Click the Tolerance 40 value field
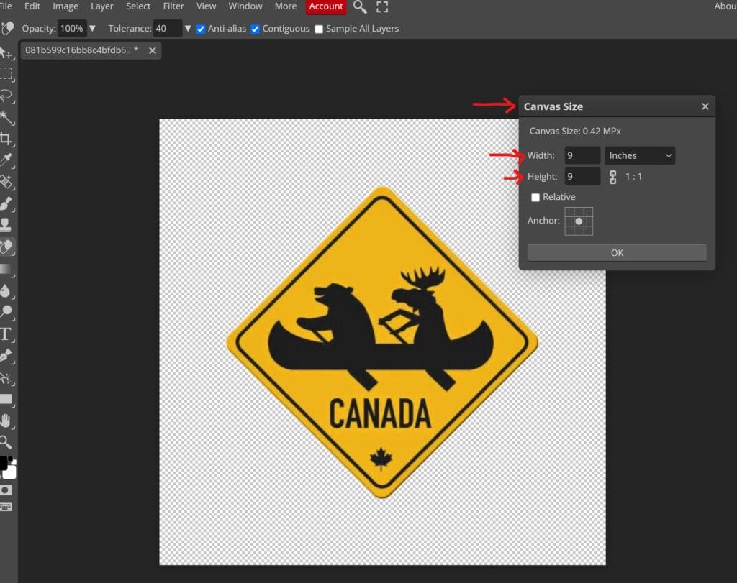 (168, 29)
